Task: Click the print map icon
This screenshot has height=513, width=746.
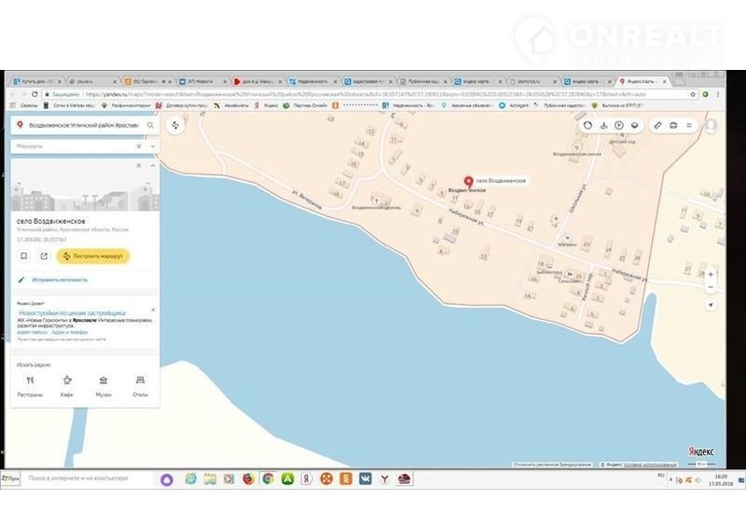Action: click(x=672, y=125)
